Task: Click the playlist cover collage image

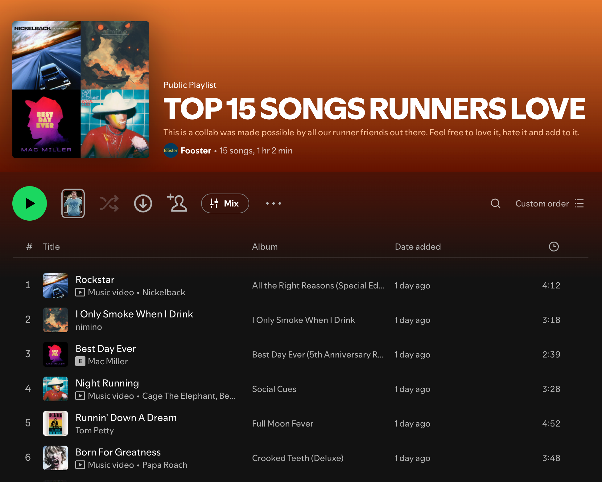Action: [80, 89]
